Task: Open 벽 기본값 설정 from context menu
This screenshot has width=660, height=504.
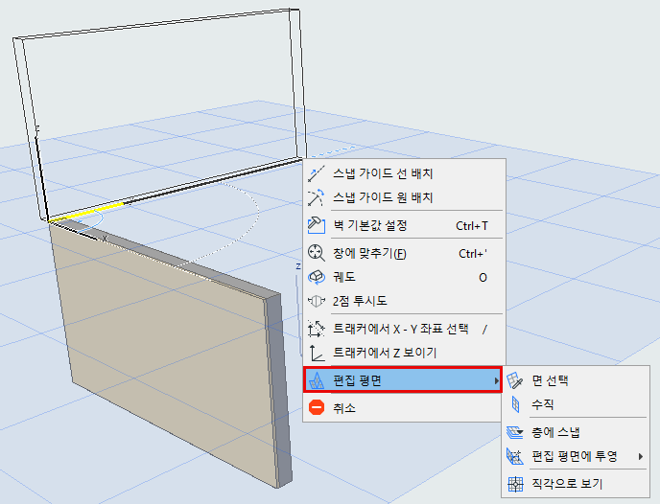Action: pos(404,225)
